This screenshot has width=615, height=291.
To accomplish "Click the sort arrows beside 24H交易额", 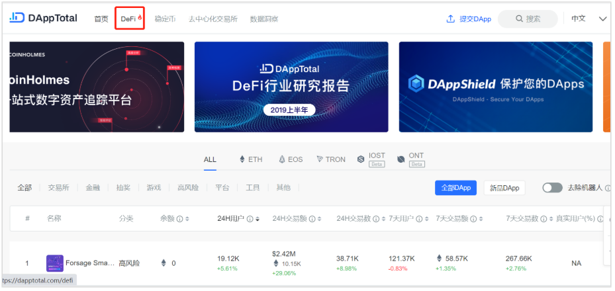I will click(320, 219).
